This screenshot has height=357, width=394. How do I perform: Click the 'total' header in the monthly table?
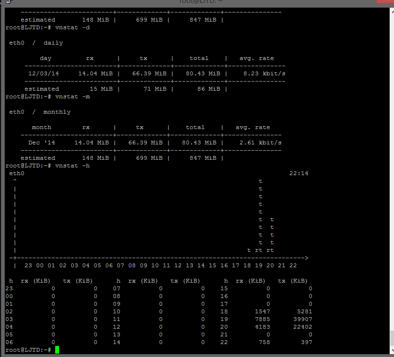coord(195,127)
